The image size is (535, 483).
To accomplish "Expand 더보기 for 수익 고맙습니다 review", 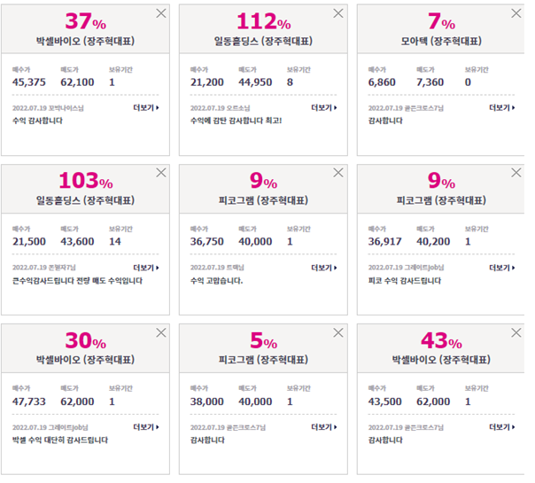I will tap(324, 268).
